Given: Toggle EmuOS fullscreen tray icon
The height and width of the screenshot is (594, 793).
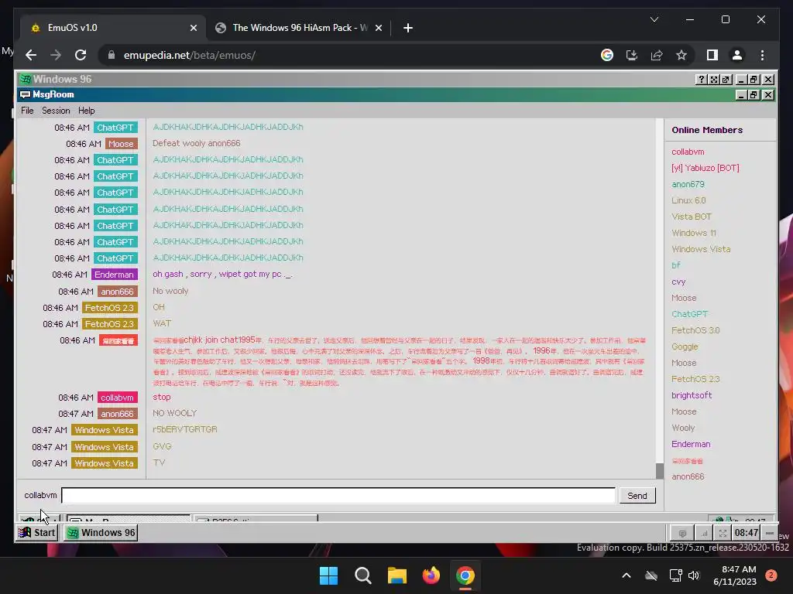Looking at the screenshot, I should point(723,533).
